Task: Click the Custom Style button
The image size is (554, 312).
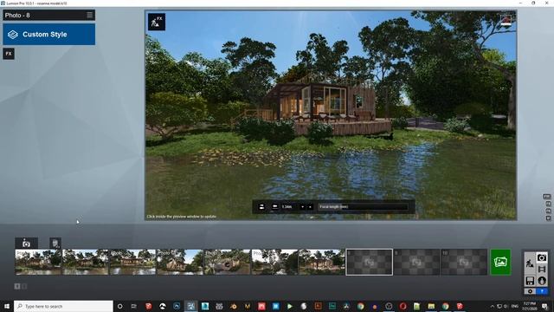Action: coord(49,35)
